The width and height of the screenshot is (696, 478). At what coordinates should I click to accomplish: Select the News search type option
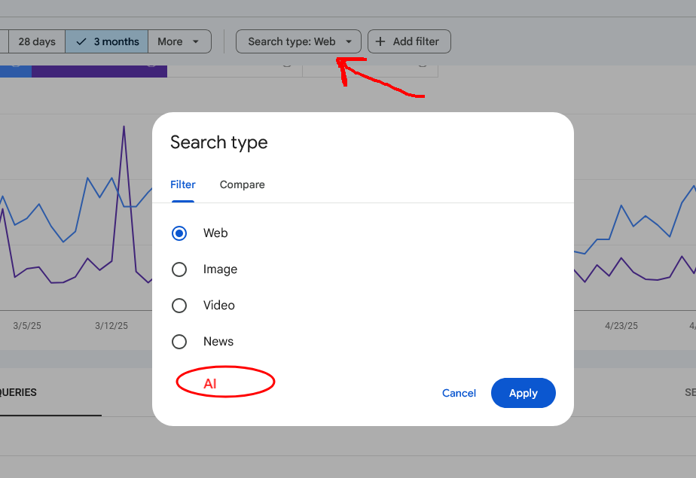pyautogui.click(x=179, y=341)
